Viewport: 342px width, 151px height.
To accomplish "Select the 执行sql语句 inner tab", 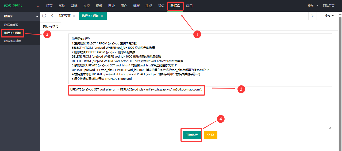I will point(51,26).
